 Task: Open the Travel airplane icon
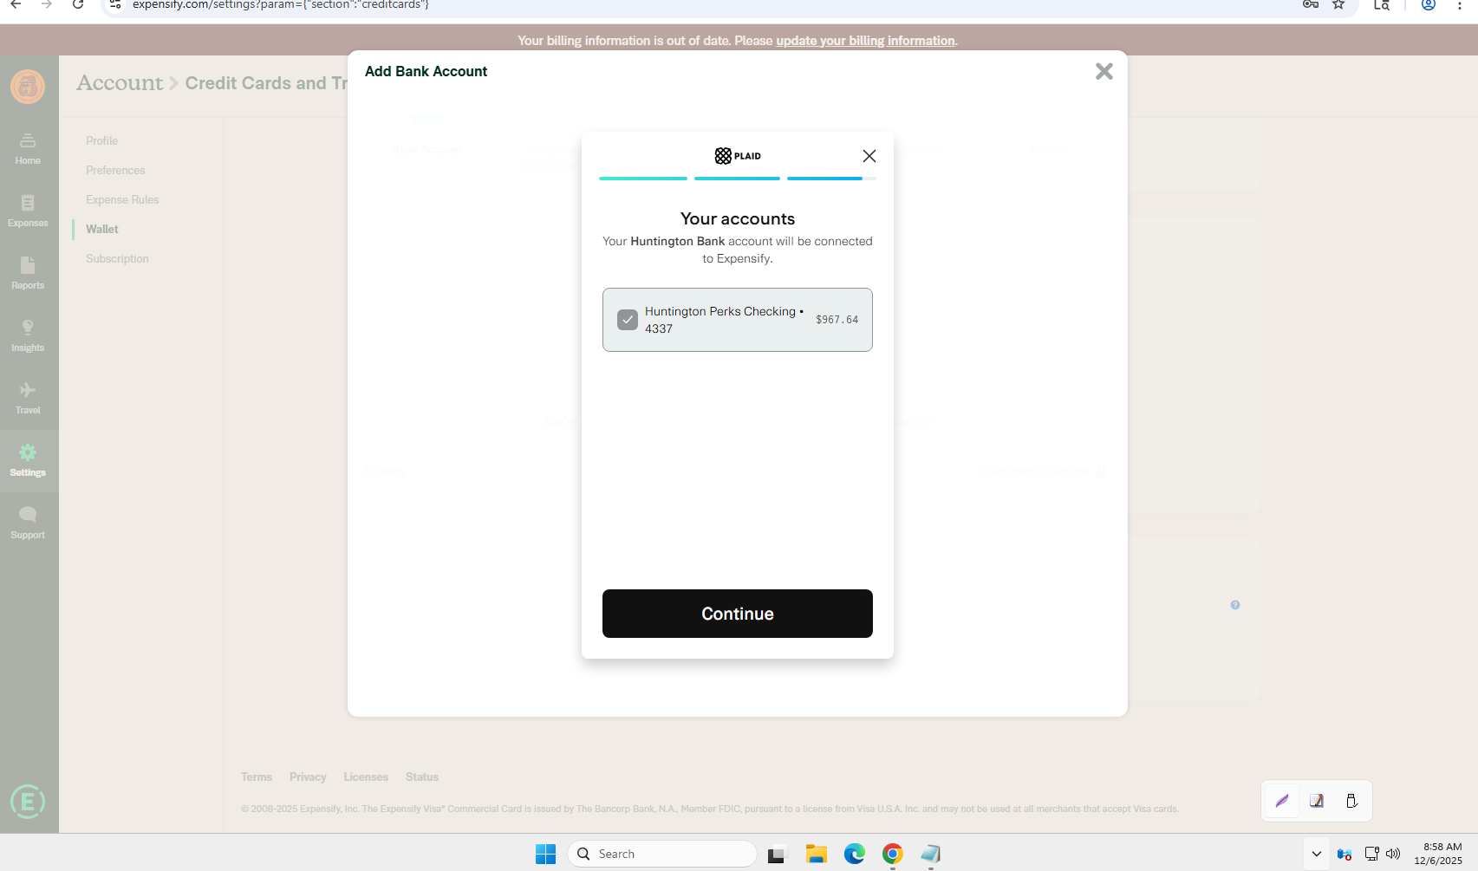coord(28,391)
